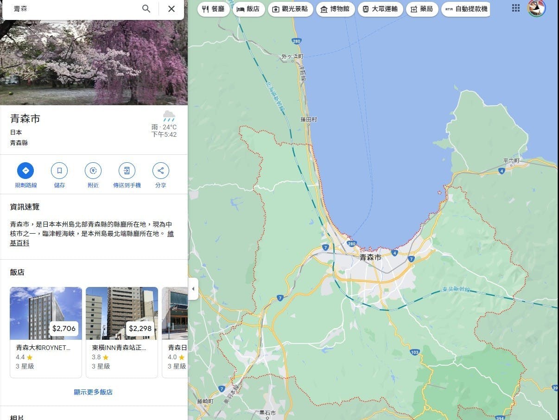Click the 資訊速覽 heading

[x=25, y=207]
